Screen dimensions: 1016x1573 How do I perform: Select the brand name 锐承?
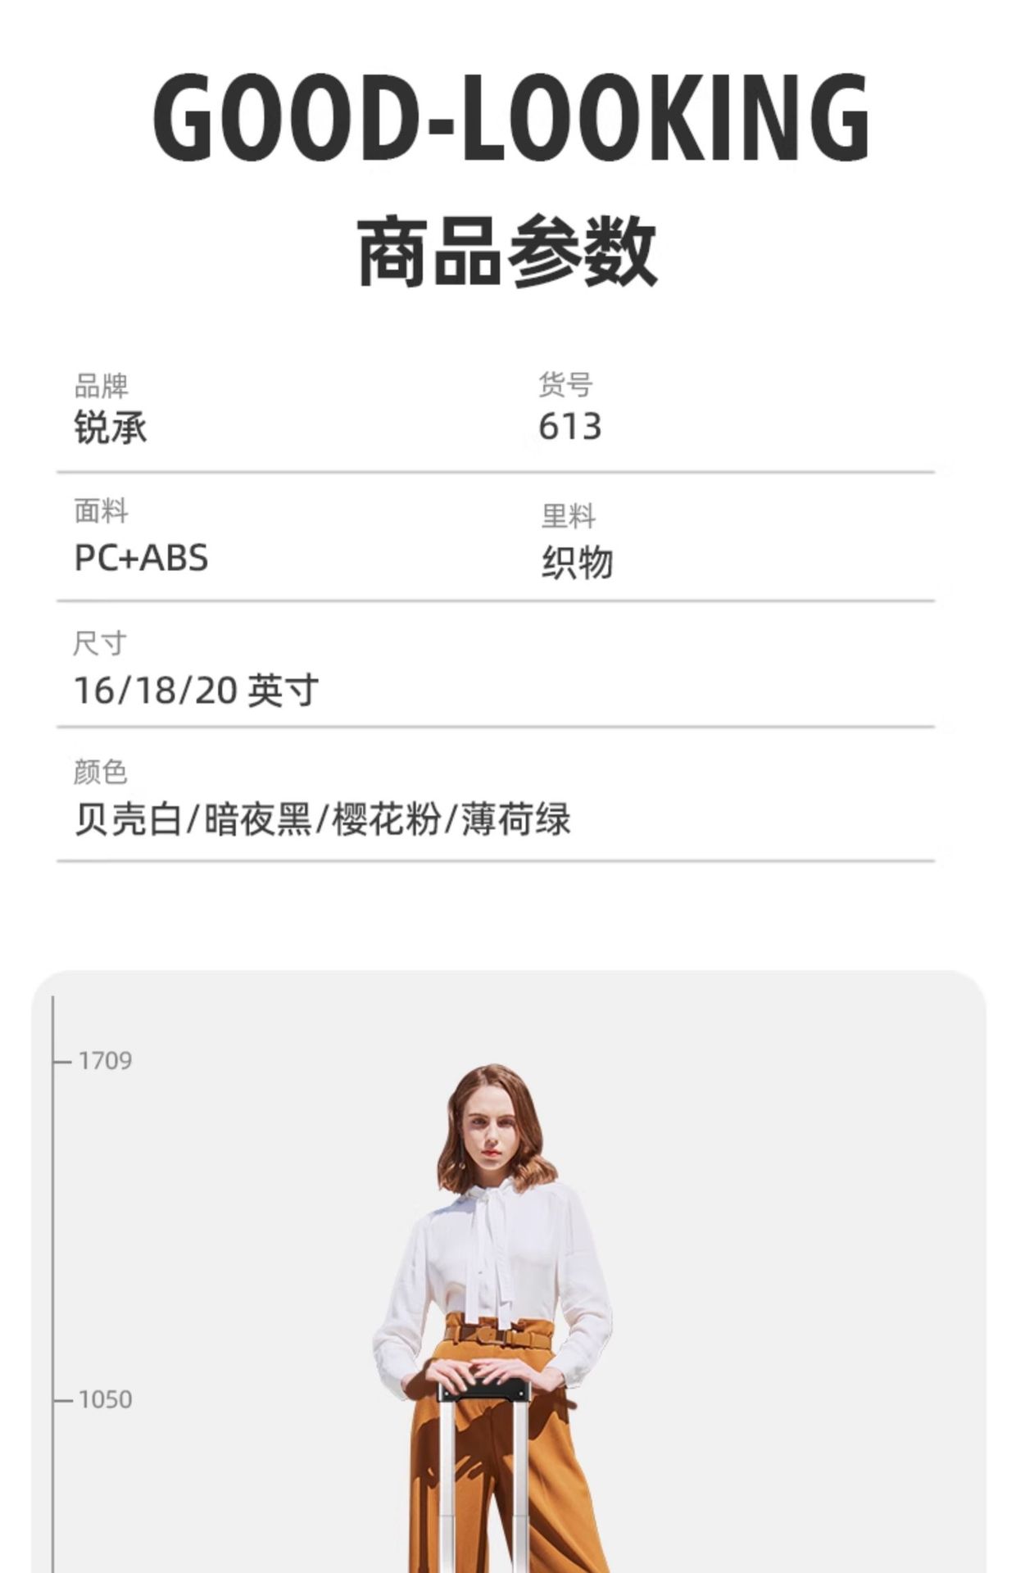[111, 427]
